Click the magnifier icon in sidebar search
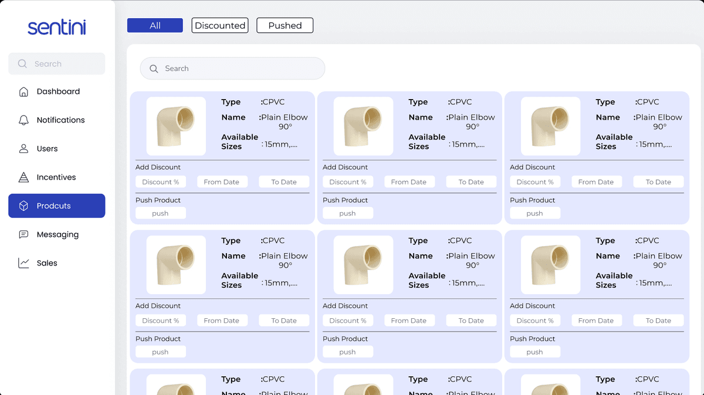The image size is (704, 395). coord(23,64)
